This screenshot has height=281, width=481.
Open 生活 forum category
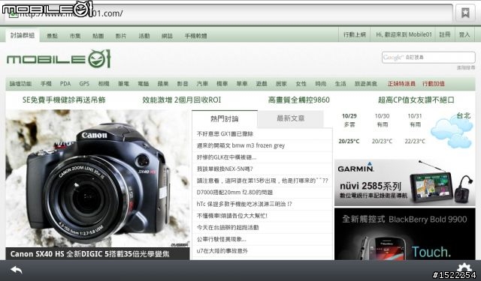[340, 83]
